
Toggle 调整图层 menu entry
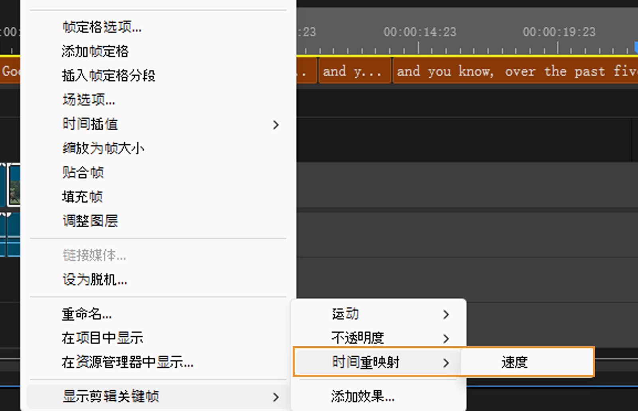158,221
